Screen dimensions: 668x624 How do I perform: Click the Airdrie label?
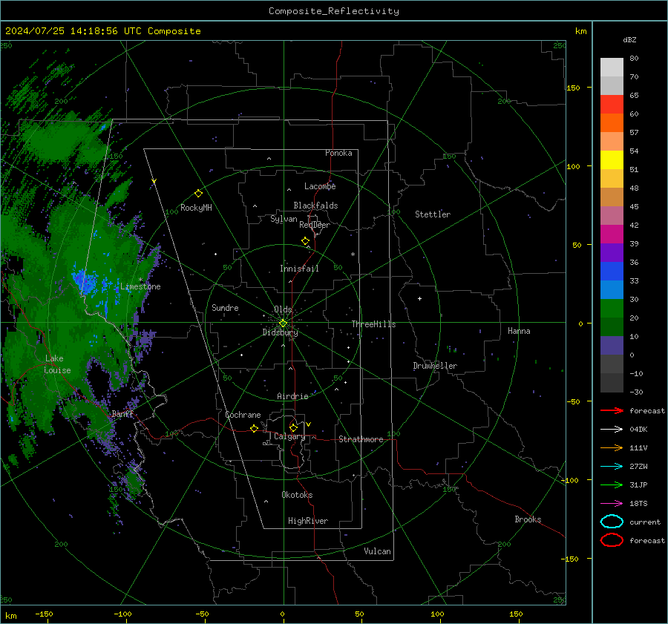292,396
